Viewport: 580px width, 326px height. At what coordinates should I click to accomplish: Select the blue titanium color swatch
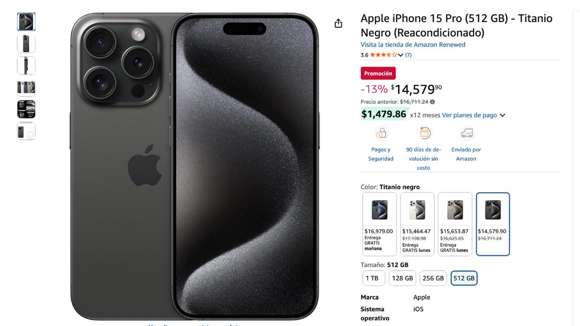point(379,224)
